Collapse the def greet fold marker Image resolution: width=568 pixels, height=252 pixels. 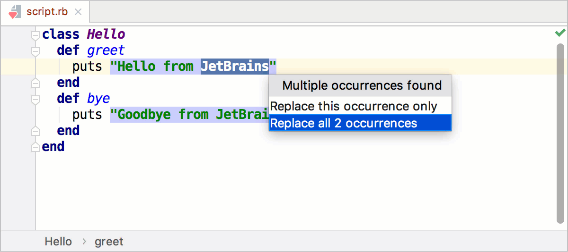point(35,50)
